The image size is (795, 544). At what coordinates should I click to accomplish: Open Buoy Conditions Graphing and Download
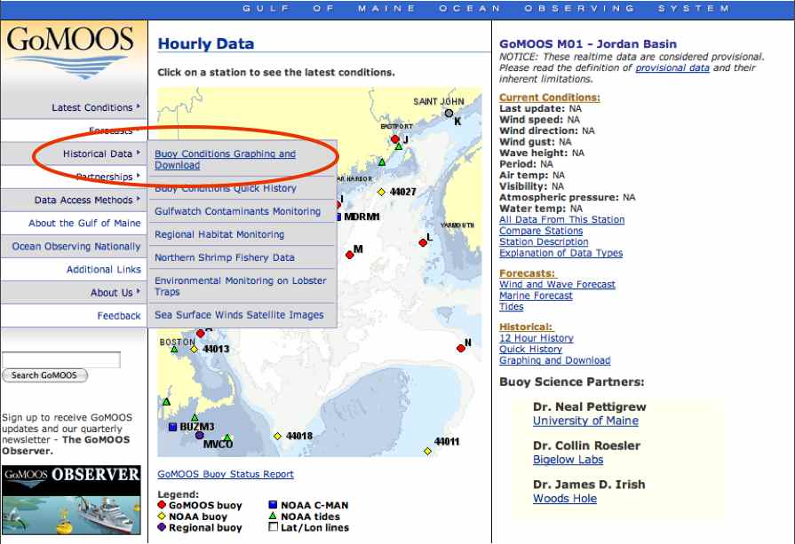point(225,159)
